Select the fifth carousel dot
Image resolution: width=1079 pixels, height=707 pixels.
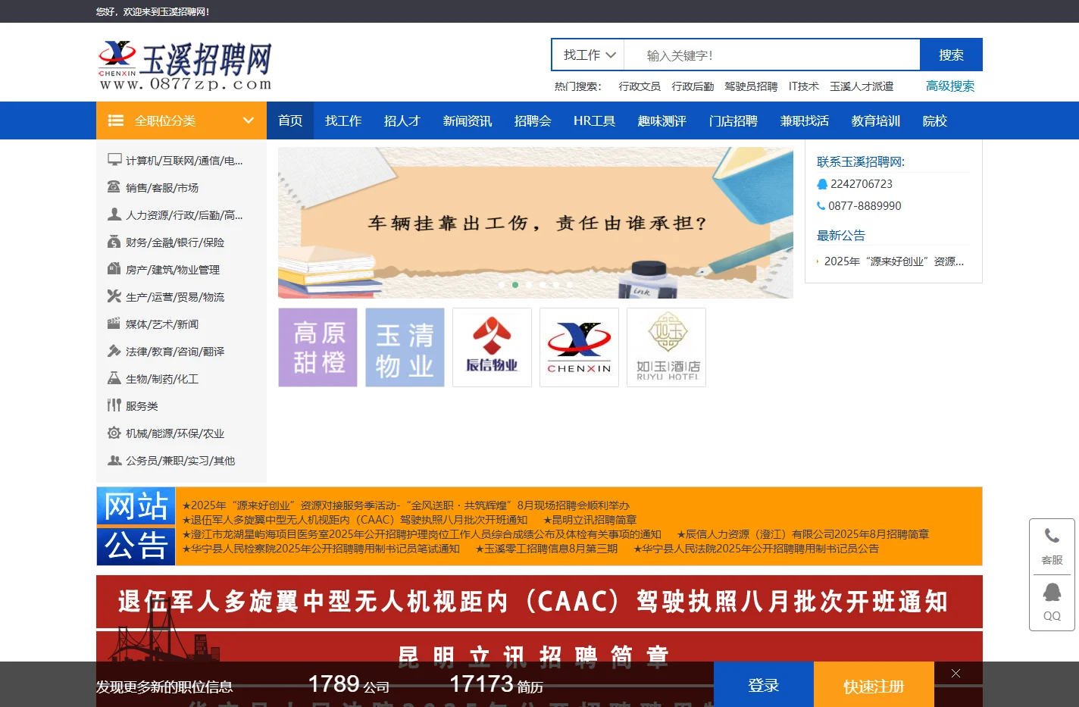click(556, 285)
